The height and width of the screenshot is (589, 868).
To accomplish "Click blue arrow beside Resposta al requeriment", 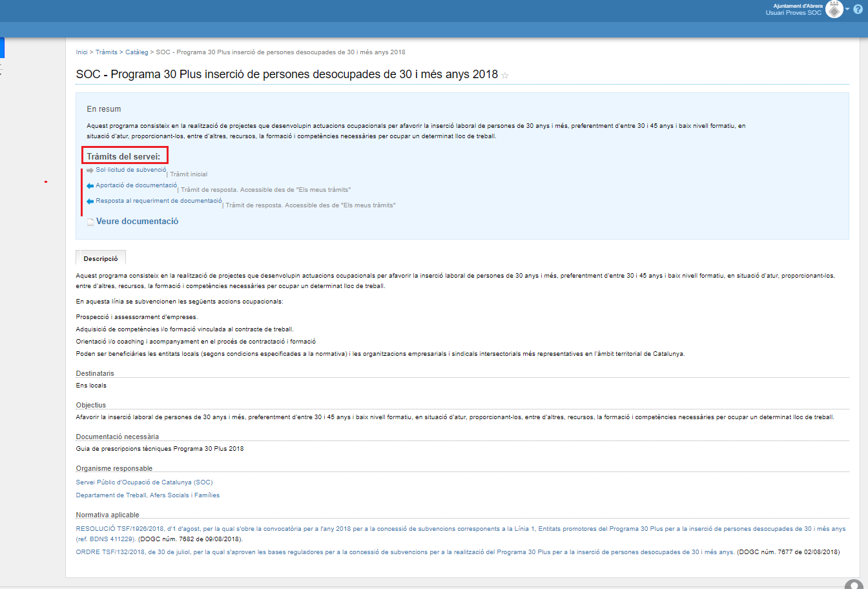I will click(x=90, y=201).
